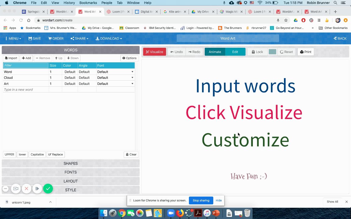This screenshot has width=351, height=219.
Task: Convert words to lower case
Action: coord(22,155)
